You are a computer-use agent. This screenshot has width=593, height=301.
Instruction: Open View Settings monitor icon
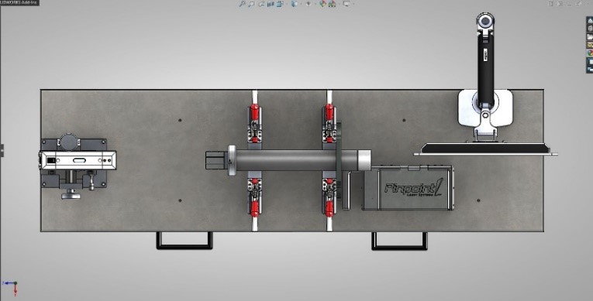pos(346,4)
